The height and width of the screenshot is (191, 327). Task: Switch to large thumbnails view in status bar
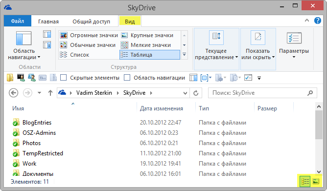coord(316,181)
